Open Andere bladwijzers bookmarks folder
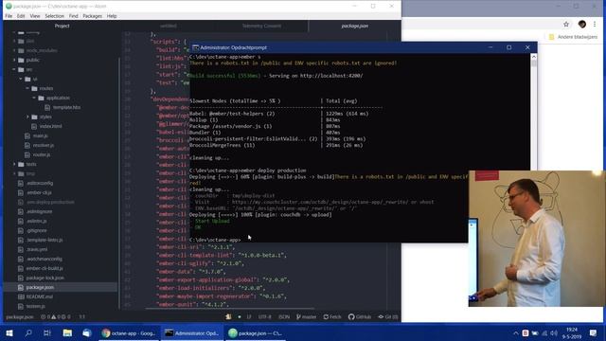606x341 pixels. 573,37
